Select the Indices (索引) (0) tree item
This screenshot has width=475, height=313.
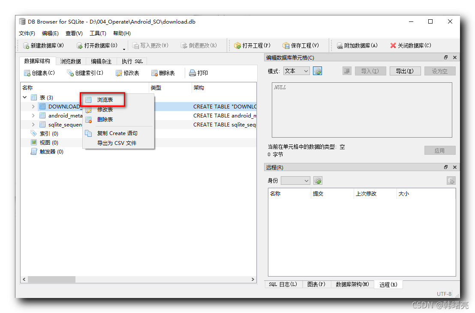[x=49, y=134]
